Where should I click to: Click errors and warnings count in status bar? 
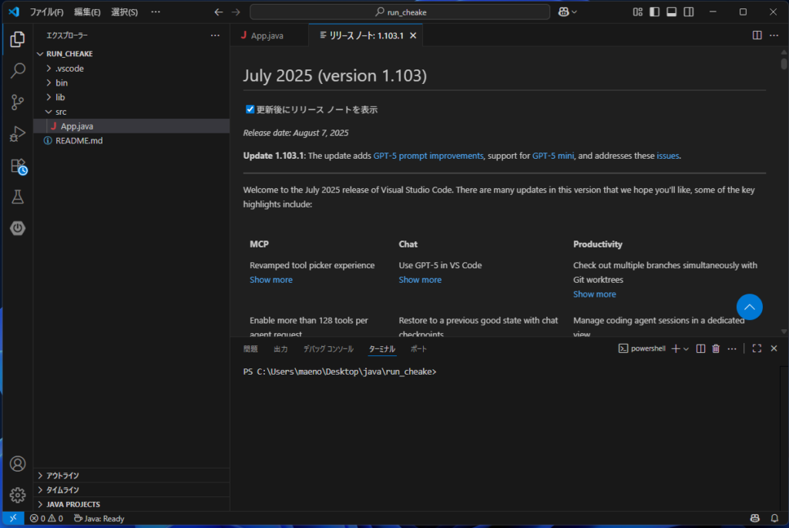(46, 518)
